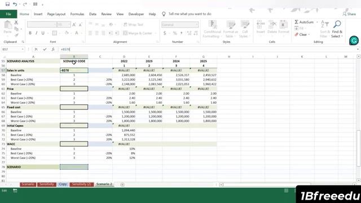Click the Cut scissors icon
This screenshot has width=361, height=203.
pyautogui.click(x=16, y=23)
